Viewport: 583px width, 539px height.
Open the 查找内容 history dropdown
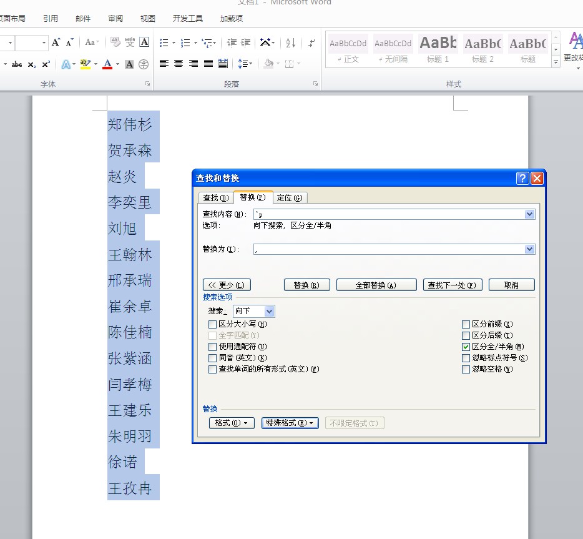point(529,214)
